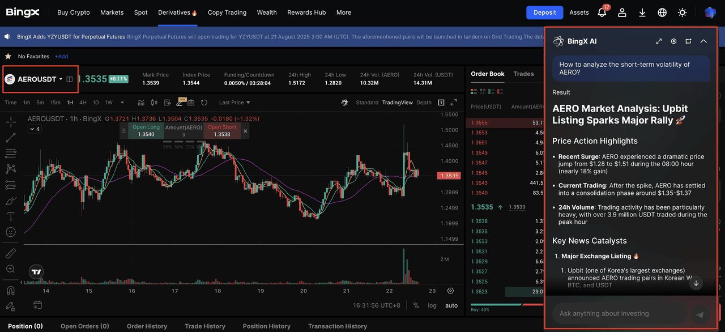725x332 pixels.
Task: Select the pattern drawing tool
Action: pyautogui.click(x=10, y=169)
